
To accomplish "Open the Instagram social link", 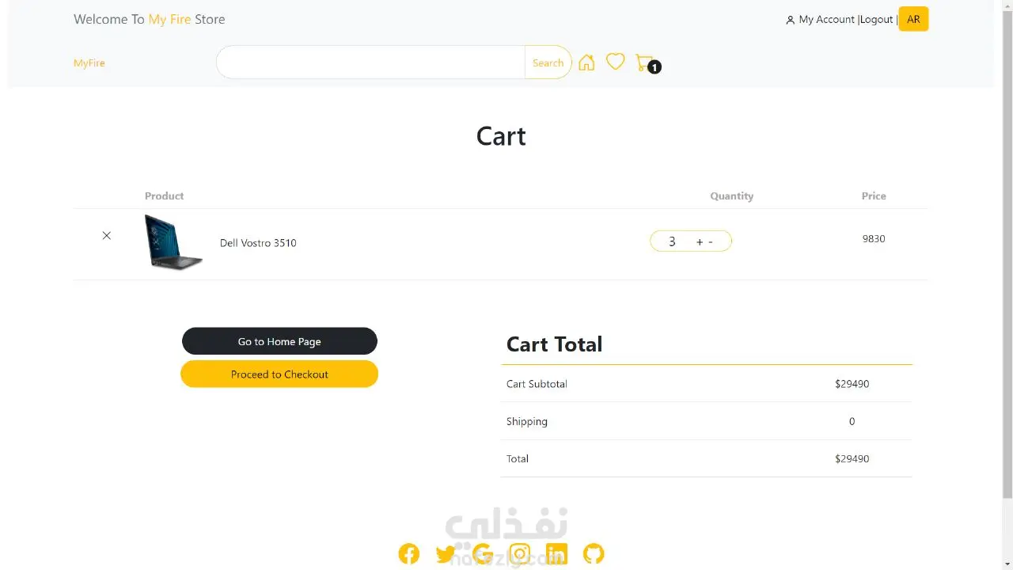I will 520,553.
